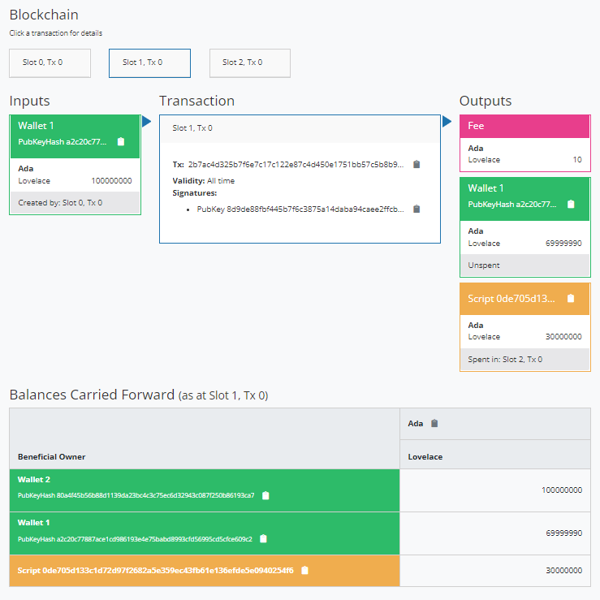The height and width of the screenshot is (600, 600).
Task: Copy the Script output hash clipboard icon
Action: (571, 298)
